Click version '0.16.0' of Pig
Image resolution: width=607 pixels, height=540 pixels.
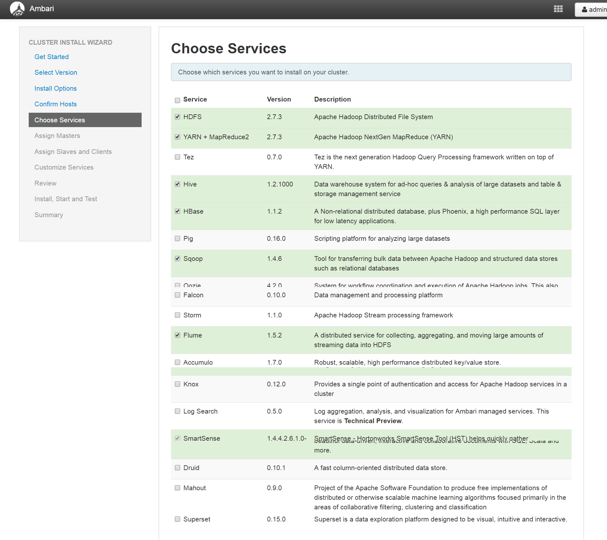click(276, 239)
